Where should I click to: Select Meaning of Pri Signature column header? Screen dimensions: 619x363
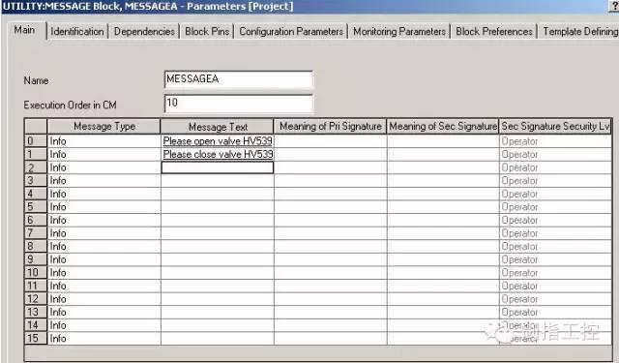(x=331, y=127)
